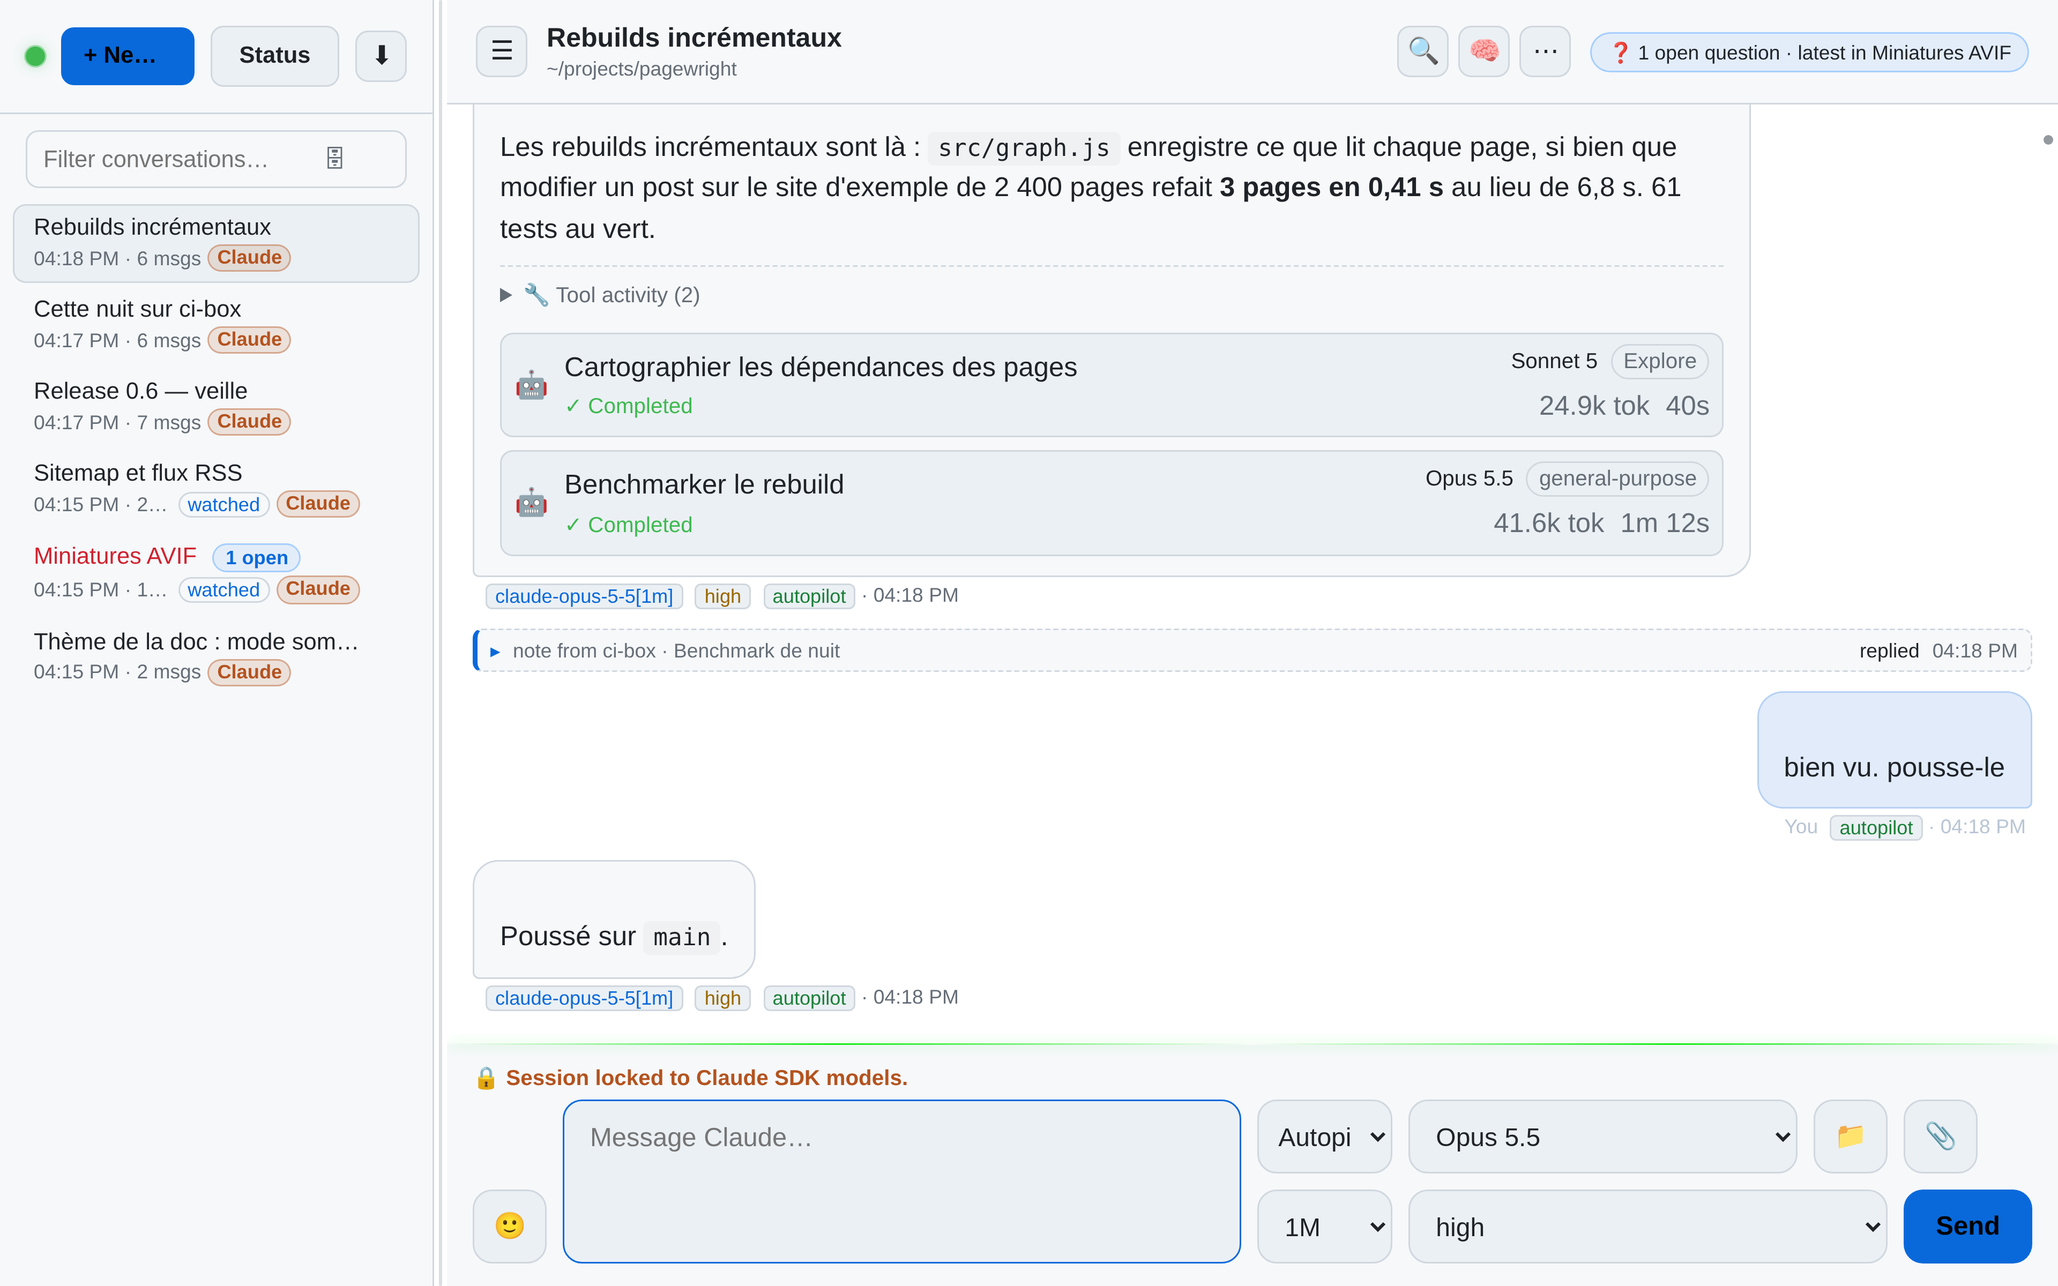The image size is (2058, 1286).
Task: Open the three-dots more options button
Action: 1545,52
